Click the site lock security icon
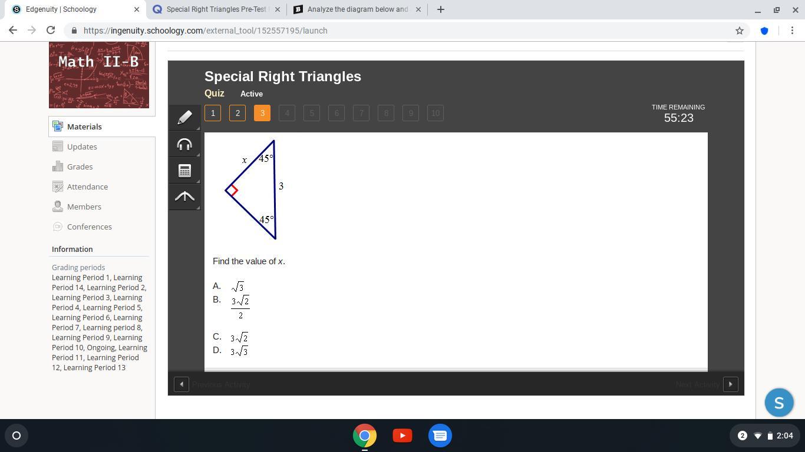This screenshot has height=452, width=805. click(74, 31)
